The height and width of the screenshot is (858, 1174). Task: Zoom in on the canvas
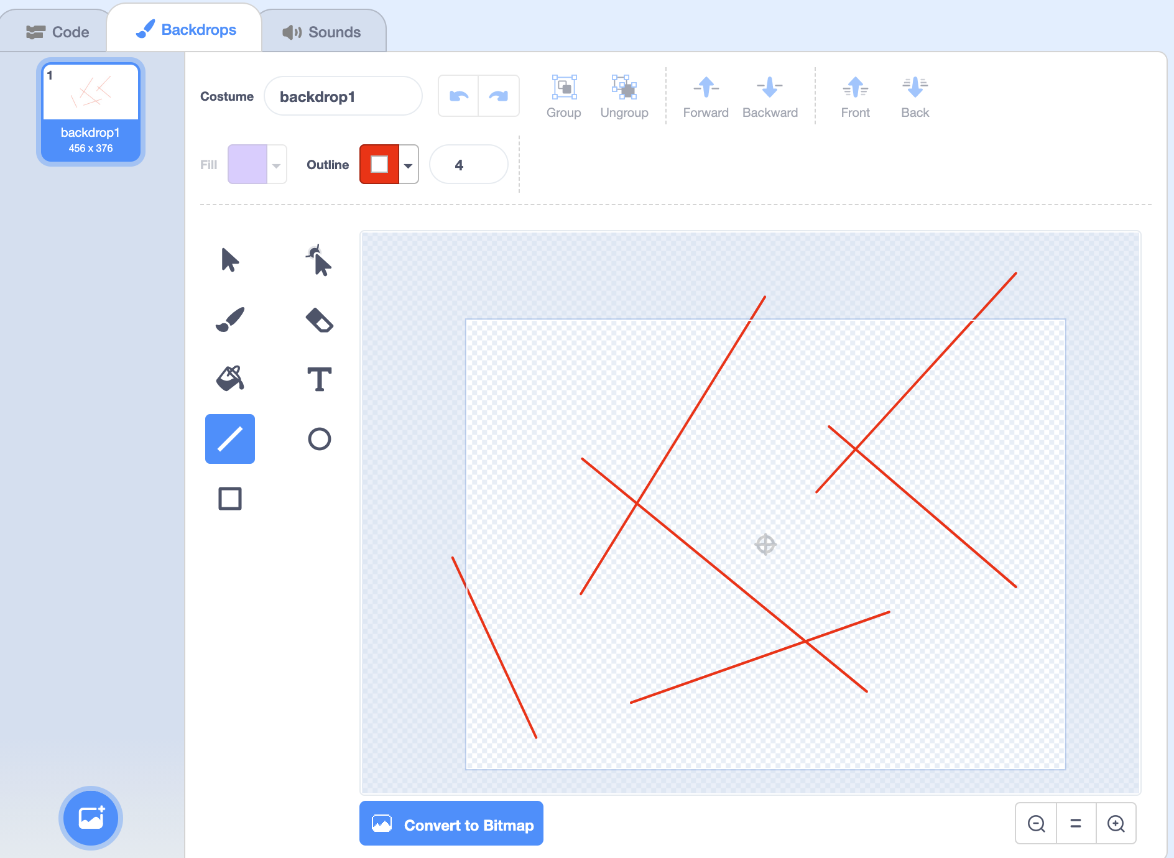(1116, 824)
